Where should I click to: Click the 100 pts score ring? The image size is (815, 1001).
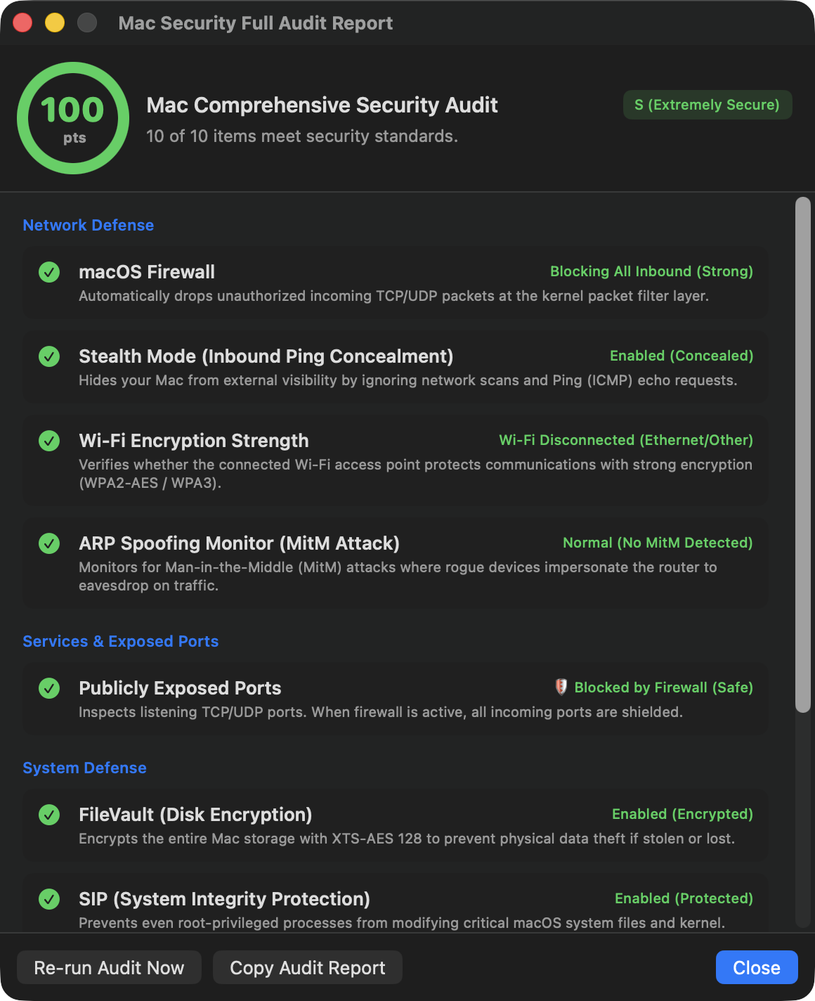tap(73, 118)
